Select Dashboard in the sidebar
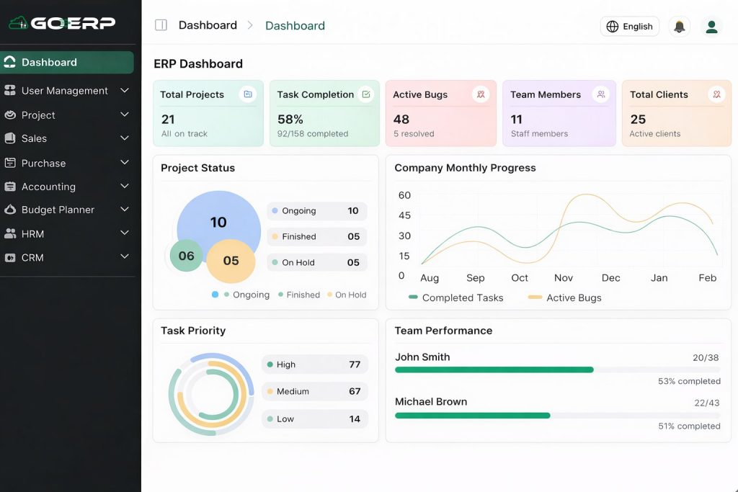 tap(66, 63)
